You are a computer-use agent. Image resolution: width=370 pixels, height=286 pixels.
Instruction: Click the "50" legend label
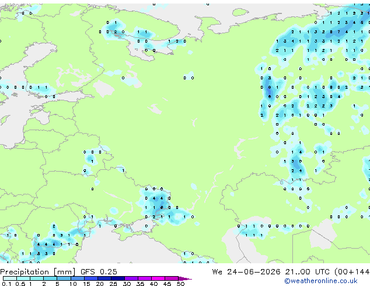180,284
